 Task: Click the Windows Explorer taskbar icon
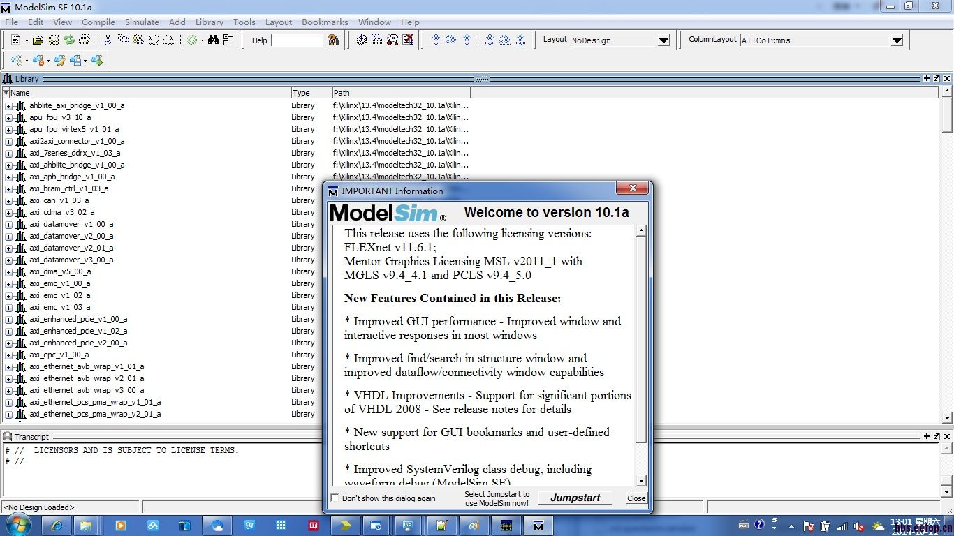(x=87, y=525)
